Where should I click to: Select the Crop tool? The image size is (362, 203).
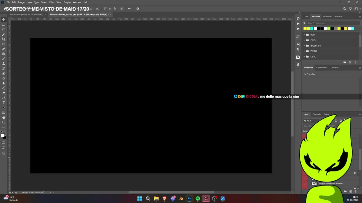(x=4, y=39)
